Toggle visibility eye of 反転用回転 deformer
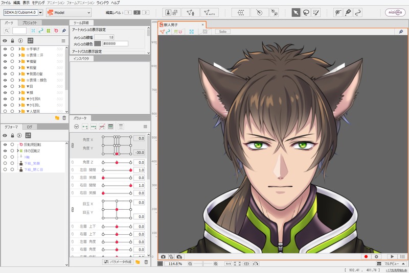The image size is (409, 273). pyautogui.click(x=5, y=144)
